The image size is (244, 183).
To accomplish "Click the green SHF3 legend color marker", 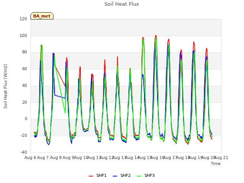I will (x=139, y=176).
